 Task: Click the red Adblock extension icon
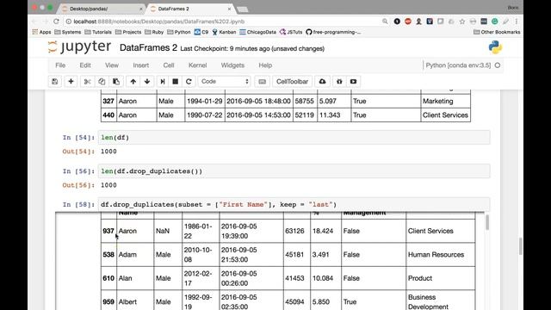tap(407, 22)
